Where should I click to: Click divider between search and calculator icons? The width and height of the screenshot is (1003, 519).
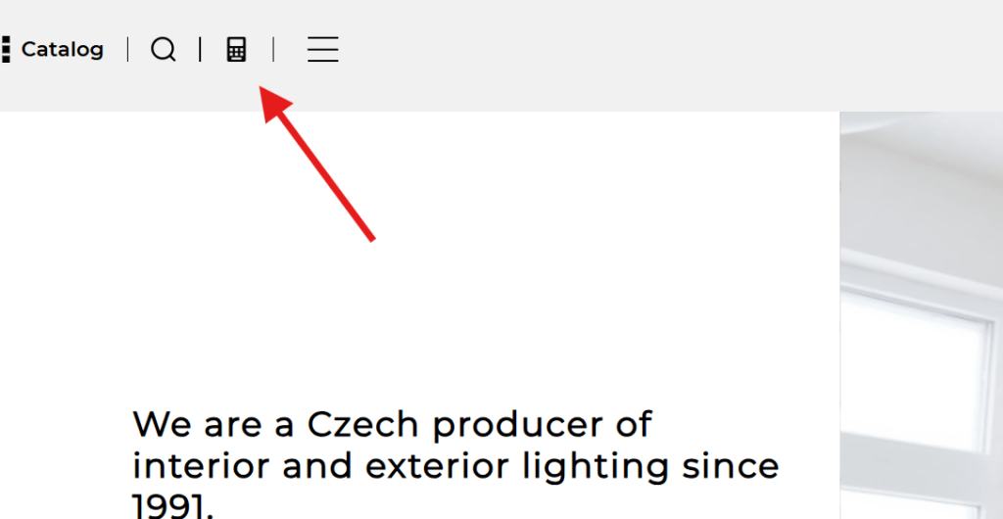click(200, 49)
